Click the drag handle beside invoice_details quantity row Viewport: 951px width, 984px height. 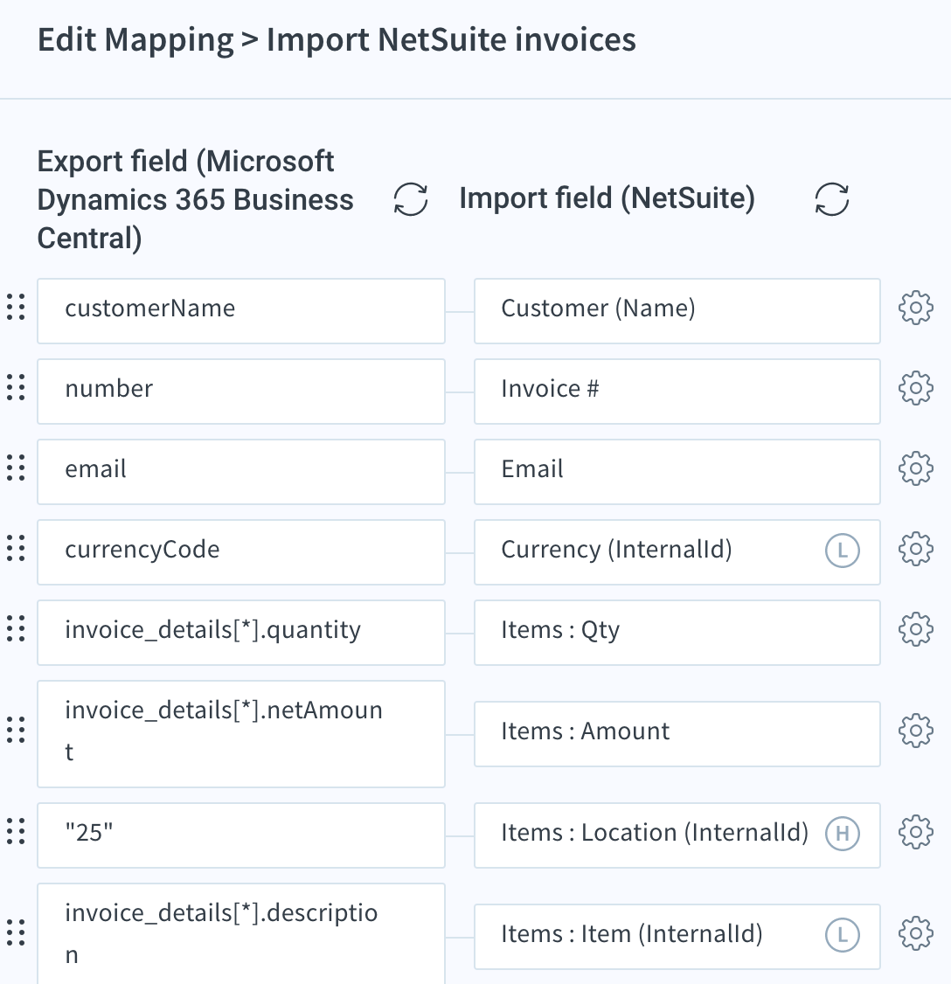pos(16,628)
